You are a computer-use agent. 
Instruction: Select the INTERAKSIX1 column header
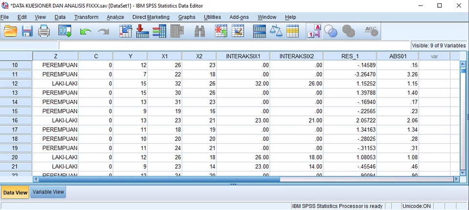point(243,56)
